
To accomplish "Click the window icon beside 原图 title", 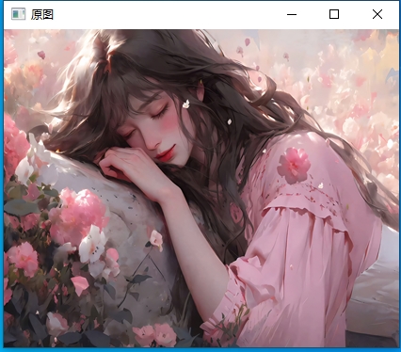I will pyautogui.click(x=18, y=14).
